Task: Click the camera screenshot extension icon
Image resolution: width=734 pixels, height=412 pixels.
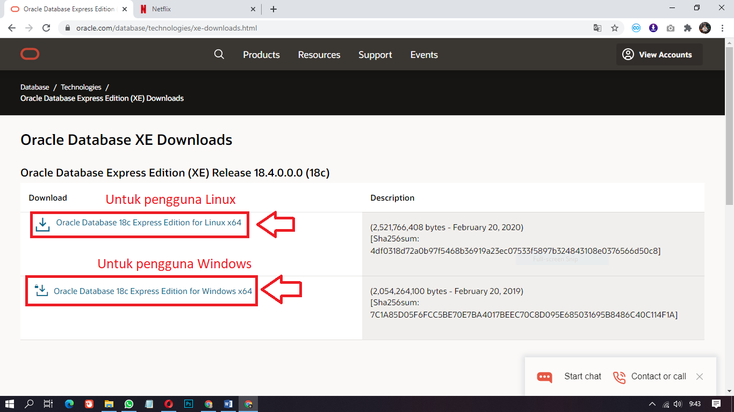Action: click(x=671, y=28)
